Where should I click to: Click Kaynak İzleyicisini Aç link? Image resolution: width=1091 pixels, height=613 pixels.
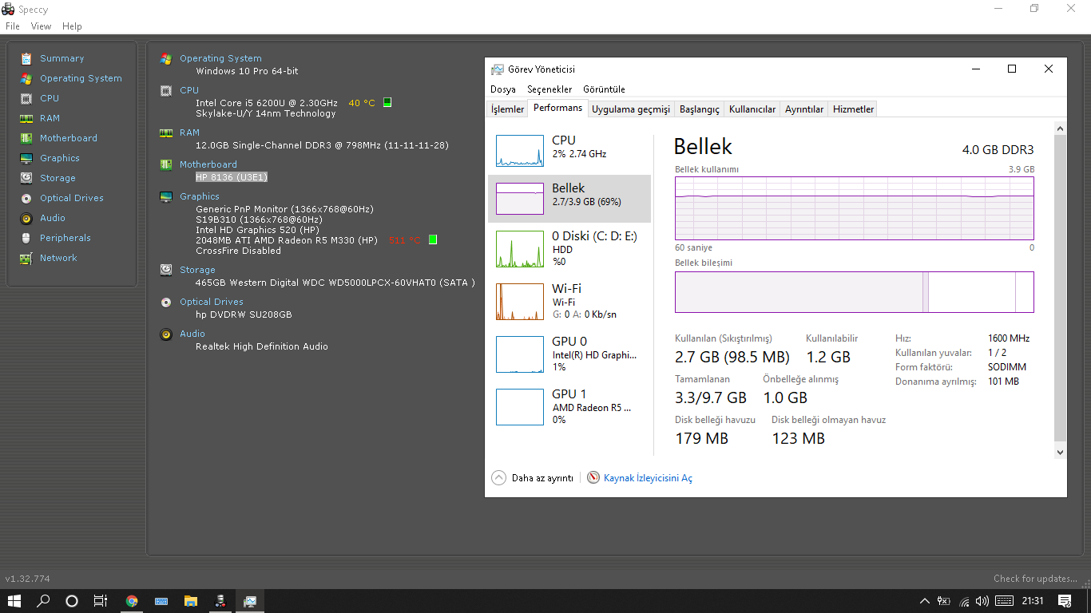(x=647, y=478)
